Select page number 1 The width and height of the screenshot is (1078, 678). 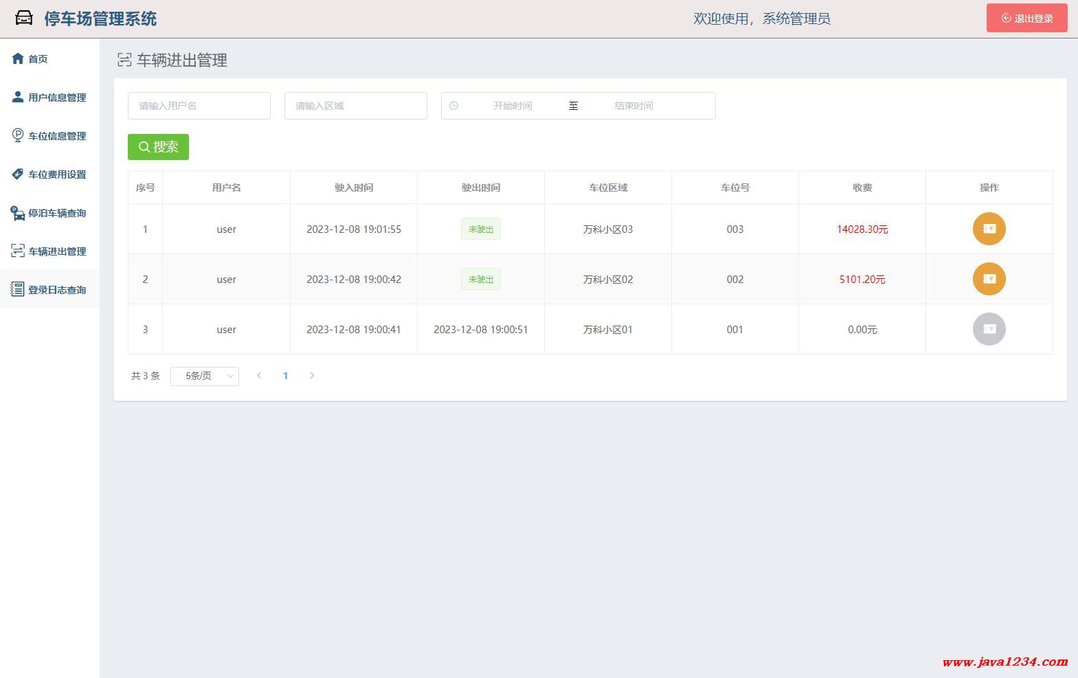286,376
